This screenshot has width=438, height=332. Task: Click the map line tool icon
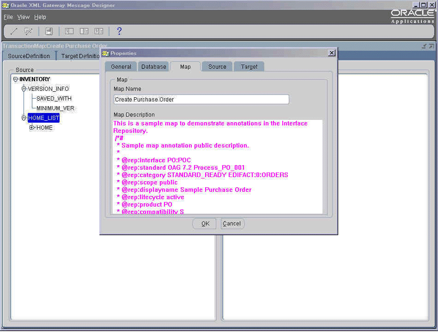(x=14, y=31)
